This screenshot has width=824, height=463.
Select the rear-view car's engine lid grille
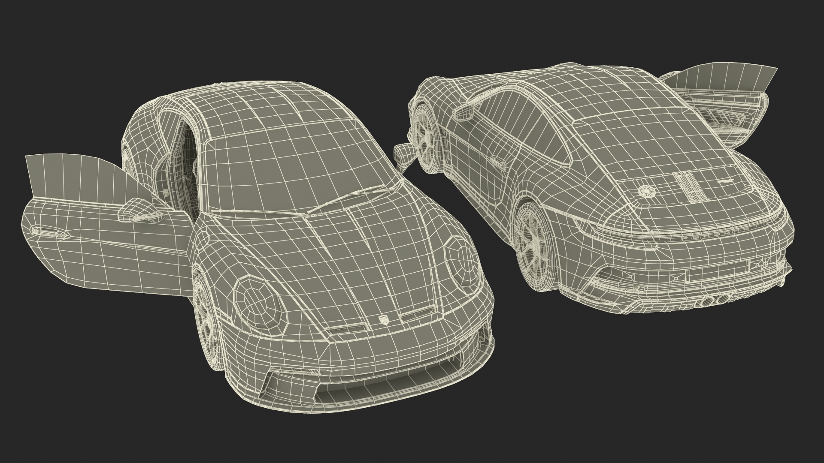point(691,187)
